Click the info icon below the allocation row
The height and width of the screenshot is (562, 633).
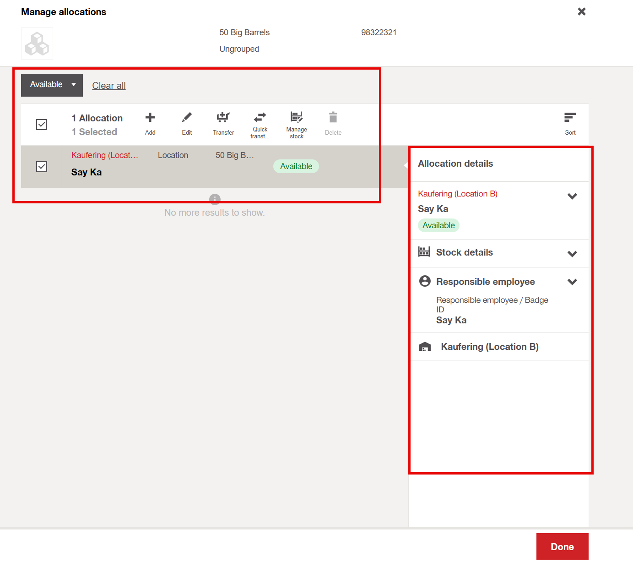tap(215, 199)
